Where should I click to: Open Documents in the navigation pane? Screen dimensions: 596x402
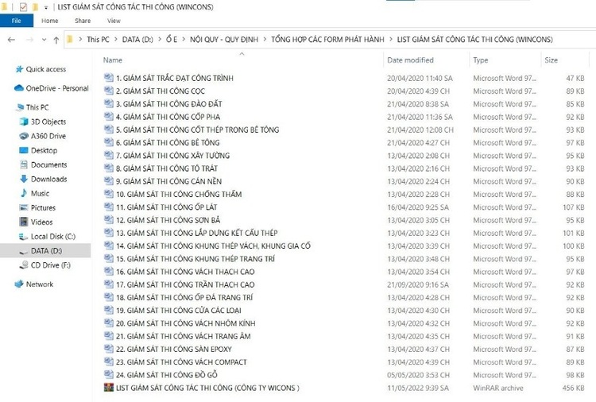pyautogui.click(x=49, y=165)
